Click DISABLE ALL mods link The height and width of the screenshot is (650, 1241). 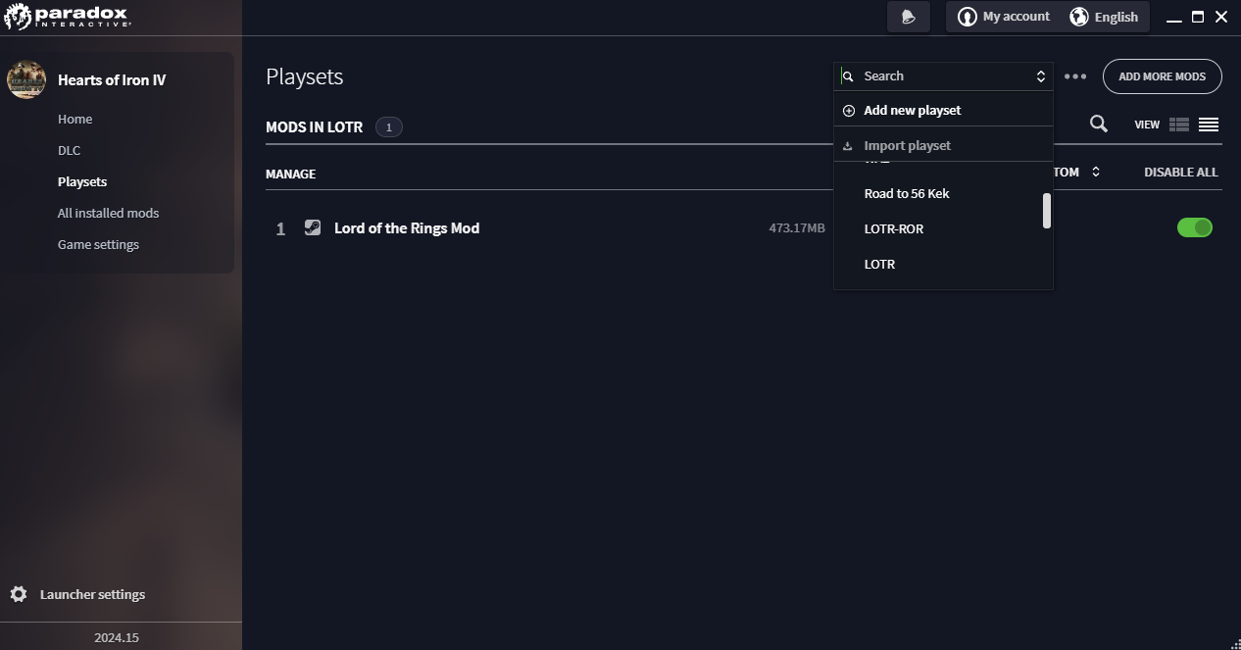point(1180,172)
